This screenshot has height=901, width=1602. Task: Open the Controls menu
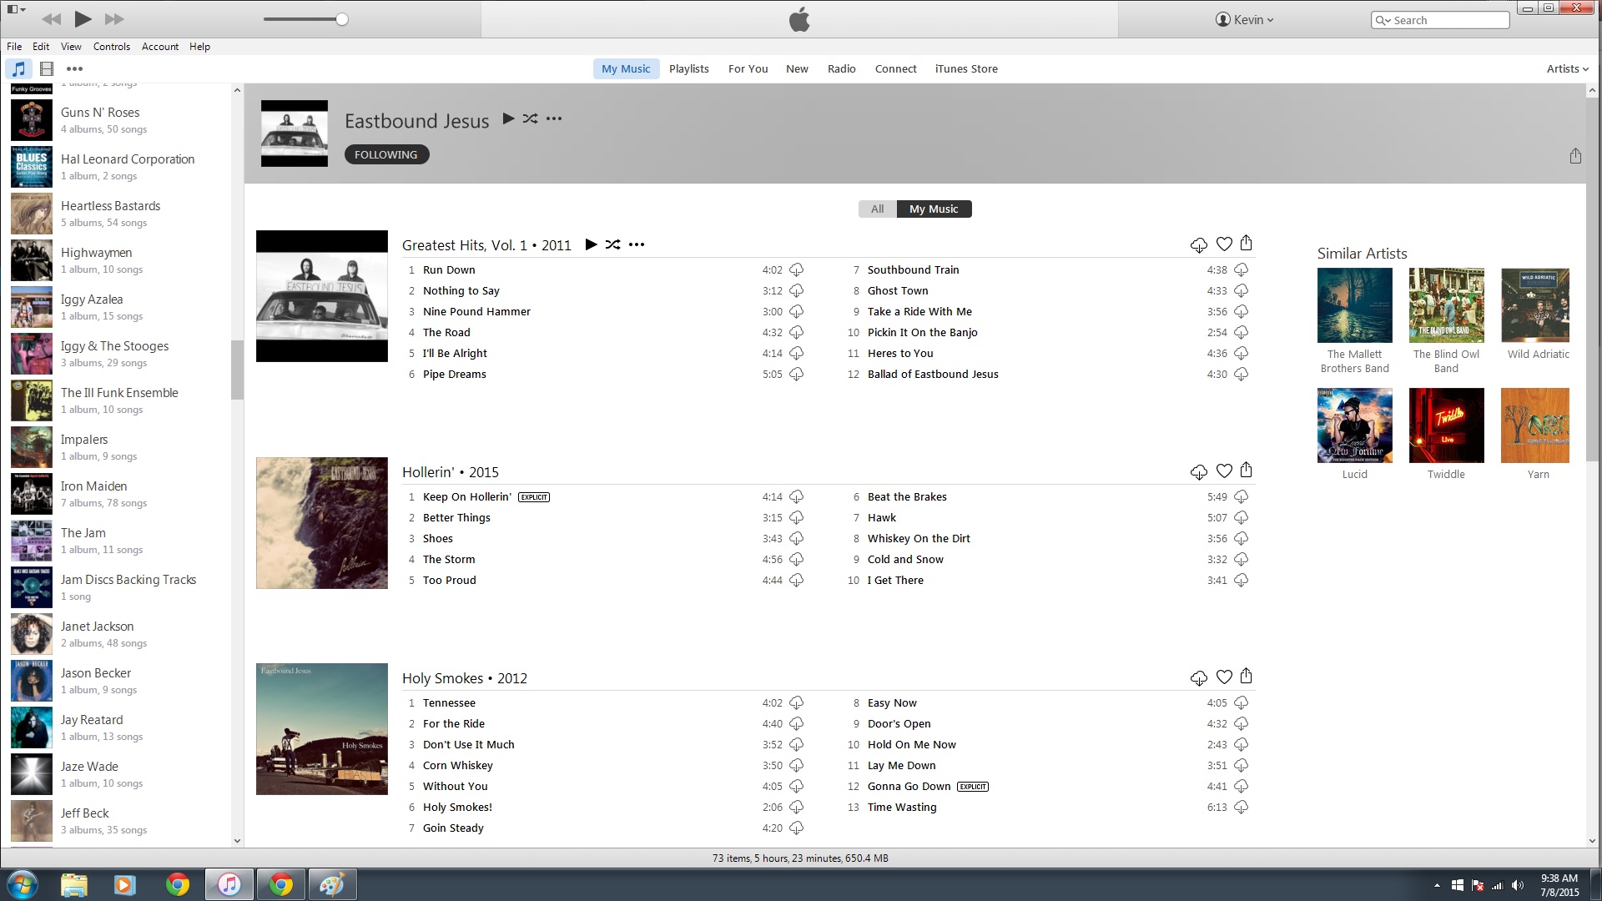pyautogui.click(x=111, y=47)
